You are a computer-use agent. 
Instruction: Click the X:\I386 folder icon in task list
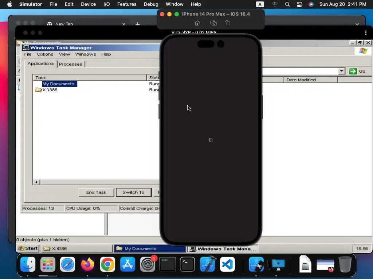(x=38, y=90)
